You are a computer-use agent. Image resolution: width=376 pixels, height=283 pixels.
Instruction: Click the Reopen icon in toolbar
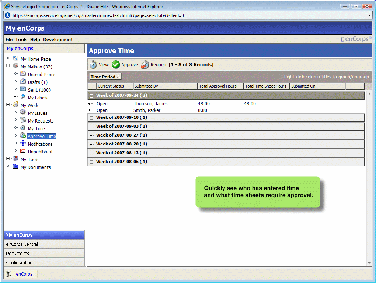click(x=145, y=65)
